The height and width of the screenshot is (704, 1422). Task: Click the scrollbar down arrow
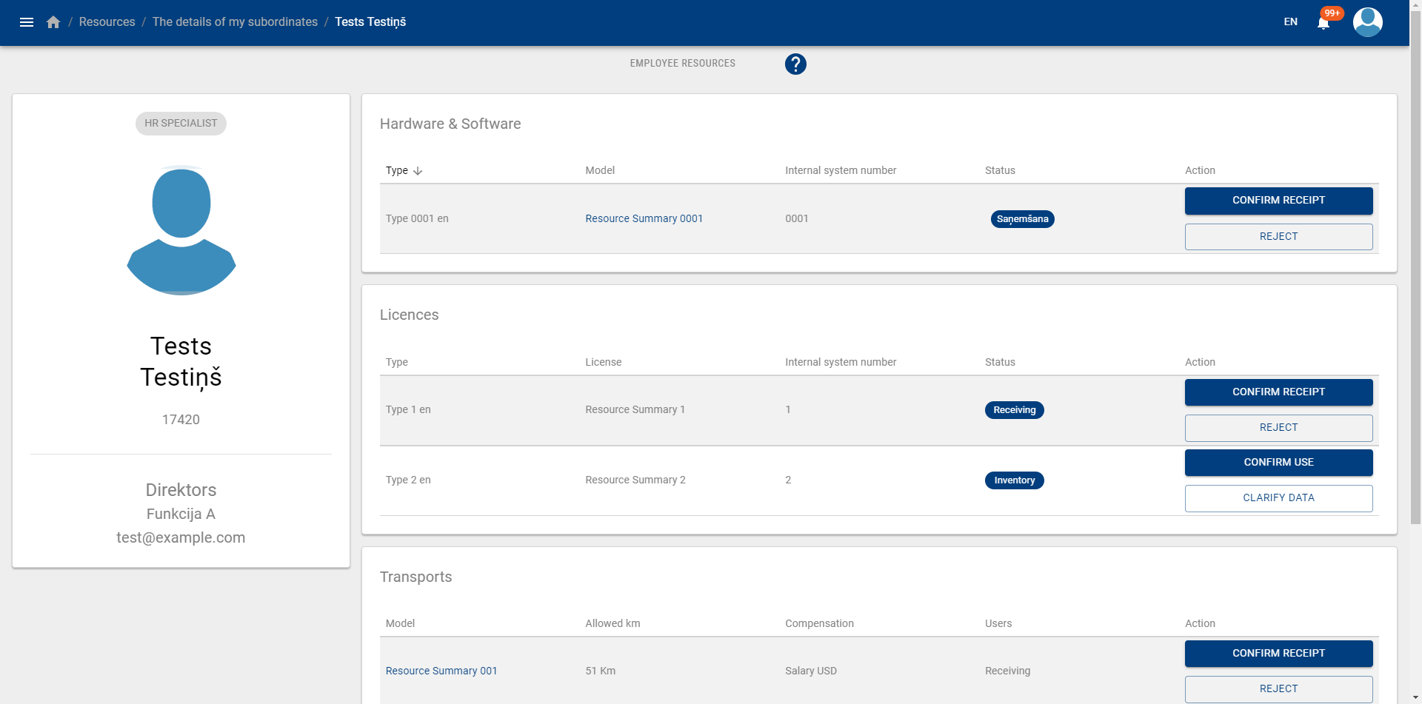[1415, 698]
